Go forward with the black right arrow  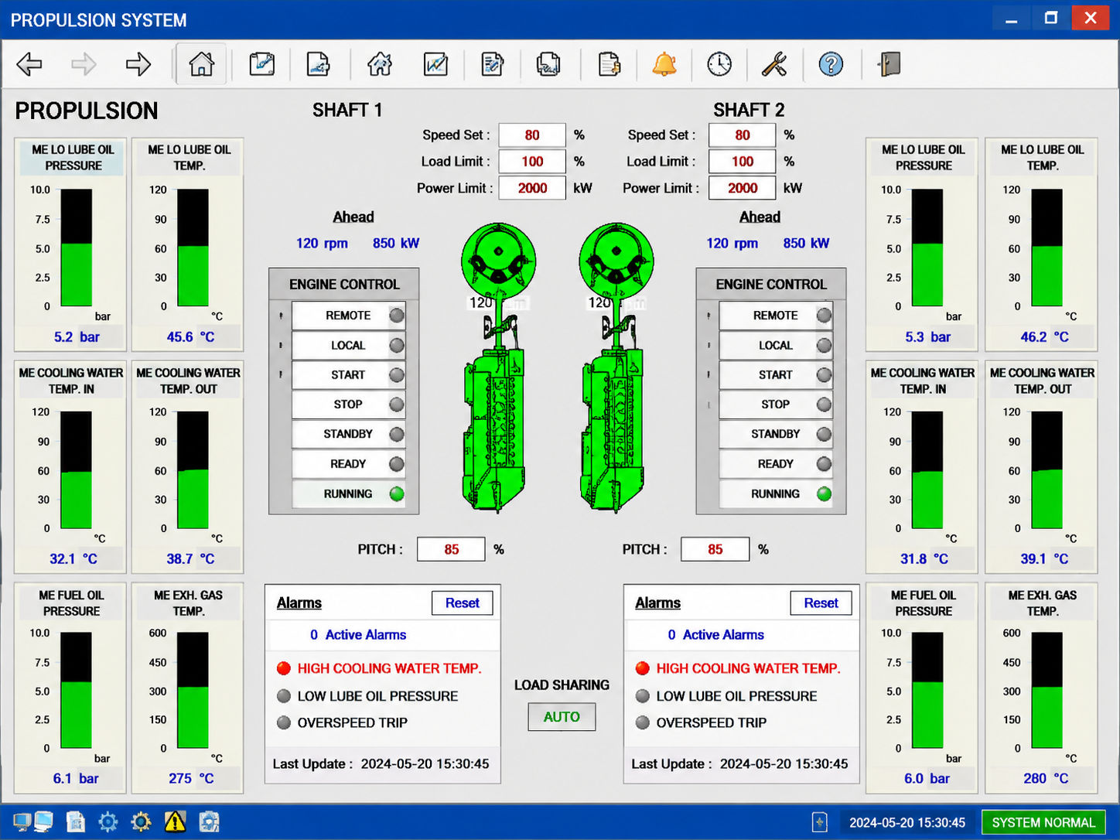[138, 64]
